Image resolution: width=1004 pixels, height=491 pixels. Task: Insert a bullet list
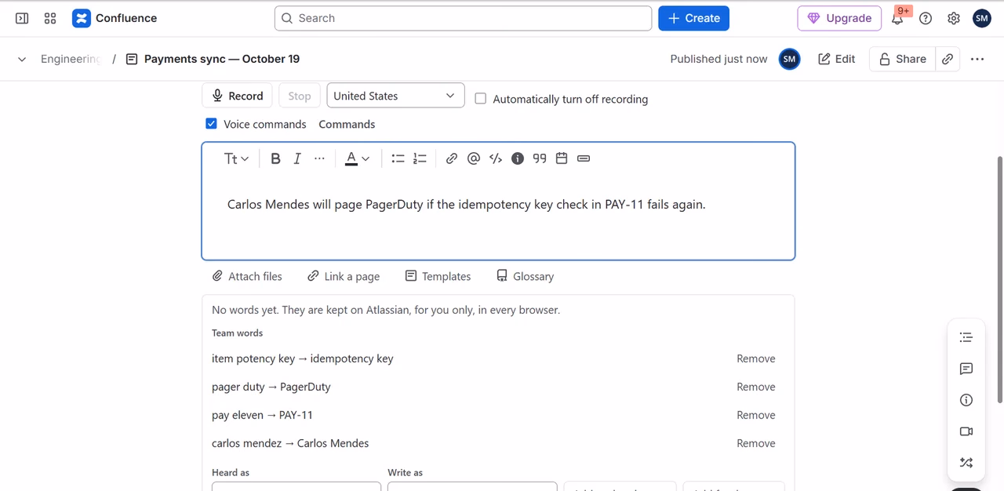398,158
